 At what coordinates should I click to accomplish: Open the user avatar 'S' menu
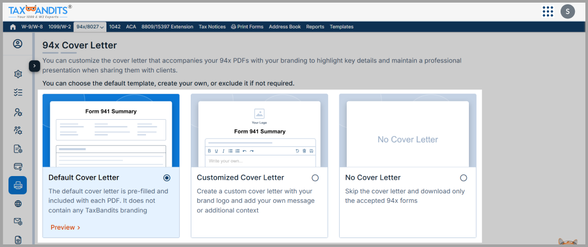(x=567, y=11)
